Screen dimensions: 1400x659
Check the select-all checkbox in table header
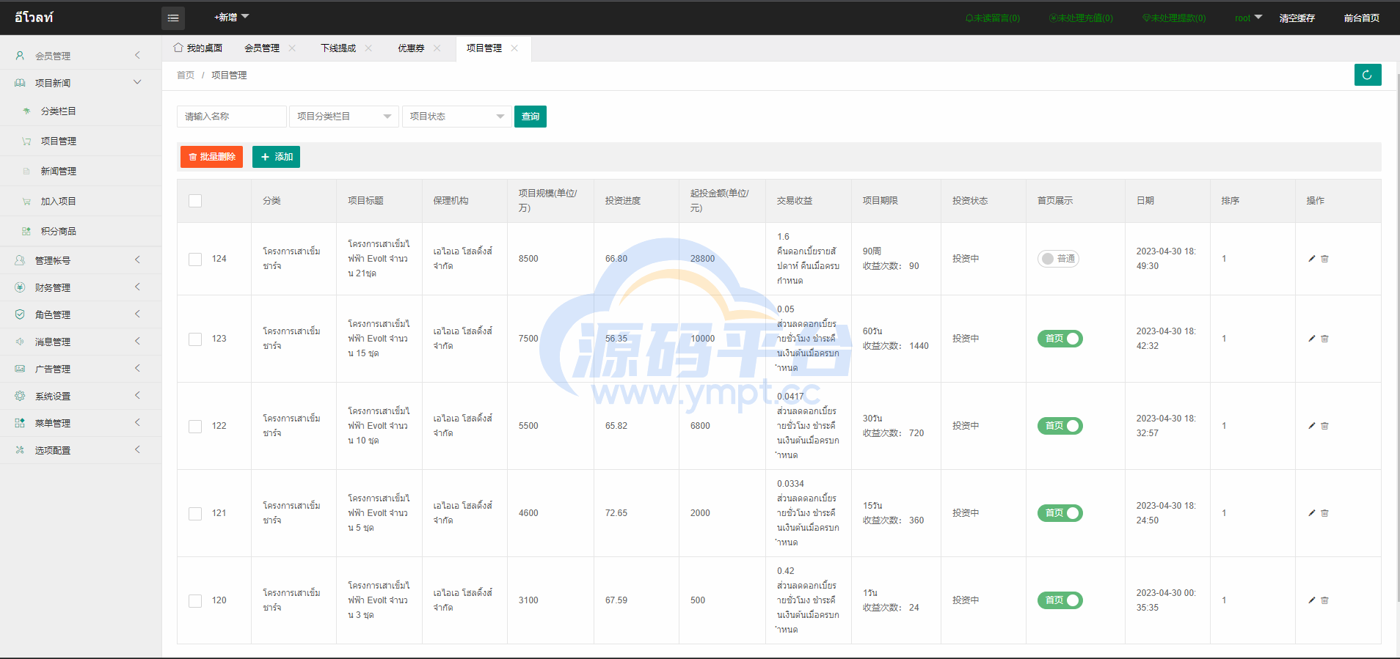coord(195,201)
